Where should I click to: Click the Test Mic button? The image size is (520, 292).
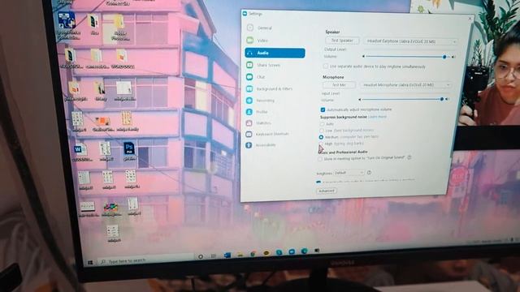(339, 84)
